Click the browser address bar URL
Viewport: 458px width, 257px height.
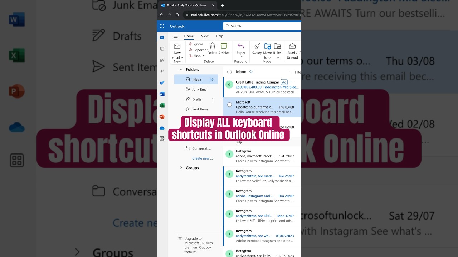pos(246,15)
